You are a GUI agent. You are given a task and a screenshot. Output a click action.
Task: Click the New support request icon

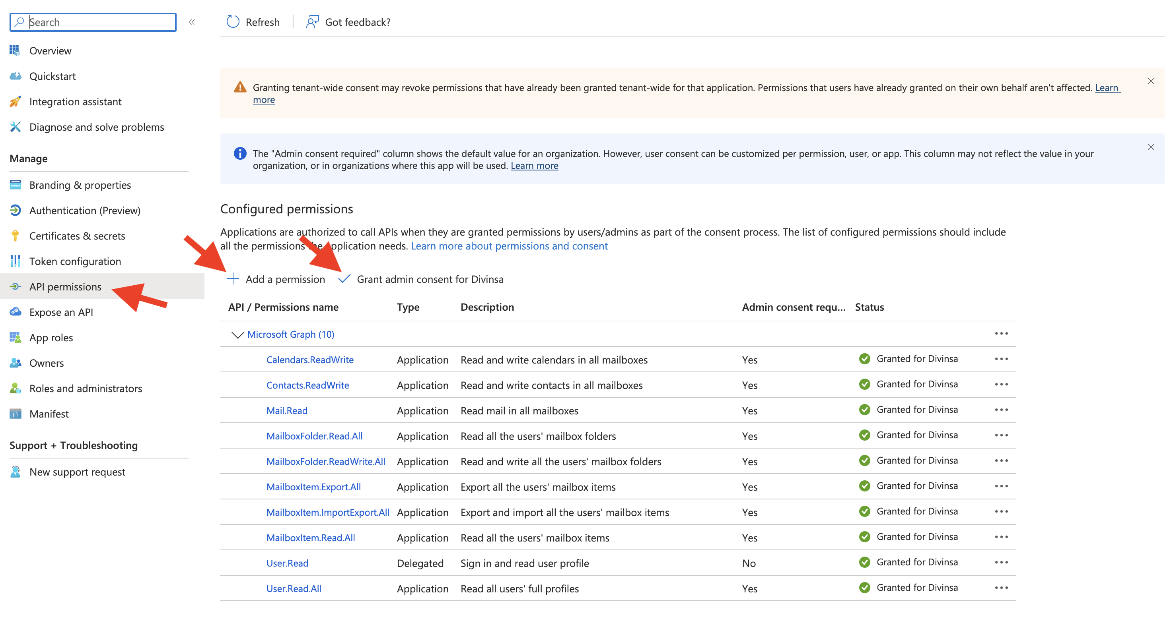click(15, 472)
